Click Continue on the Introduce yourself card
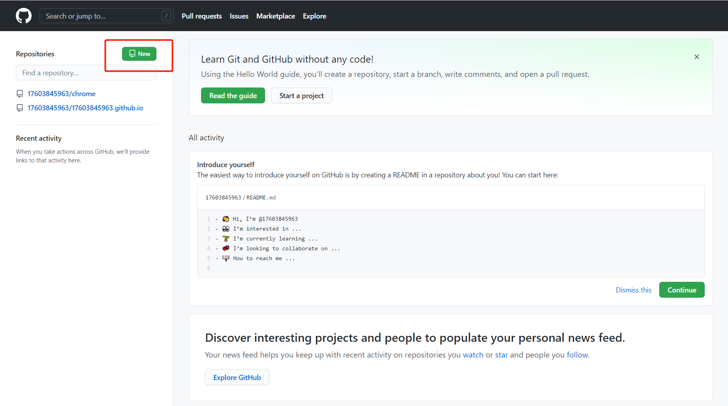 coord(681,290)
